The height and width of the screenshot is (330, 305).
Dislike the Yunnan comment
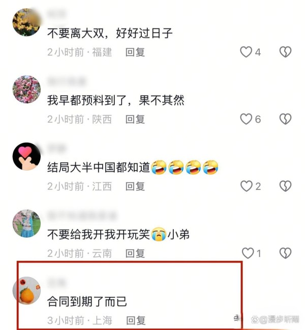(285, 253)
